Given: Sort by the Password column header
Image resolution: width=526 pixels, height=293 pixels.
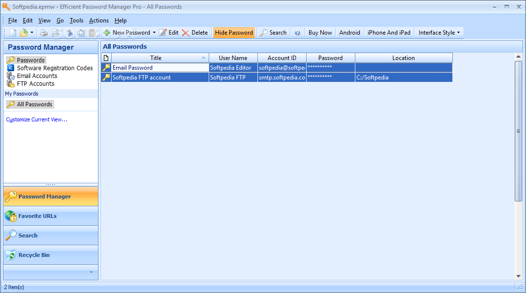Looking at the screenshot, I should pos(331,58).
